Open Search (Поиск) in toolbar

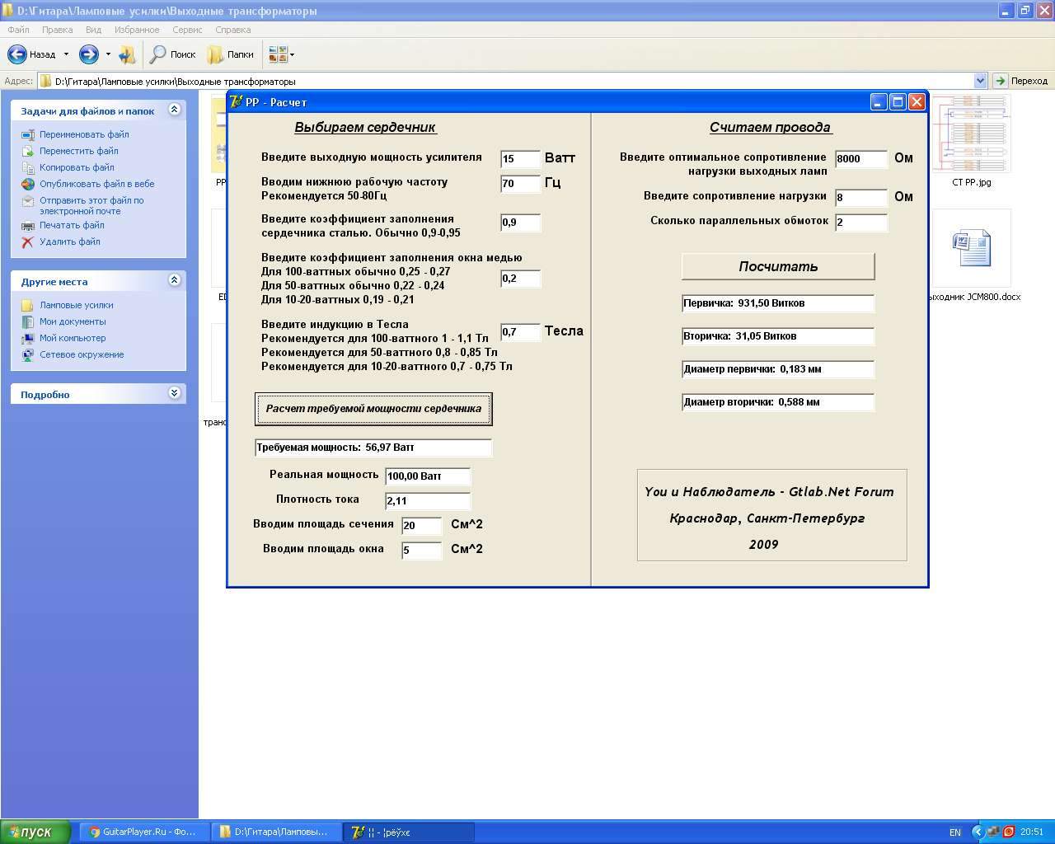click(173, 54)
